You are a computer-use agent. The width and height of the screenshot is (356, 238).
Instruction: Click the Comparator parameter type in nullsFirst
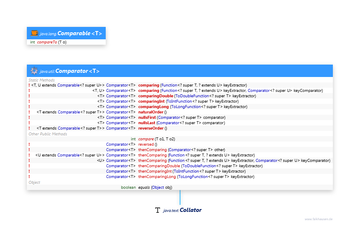169,118
